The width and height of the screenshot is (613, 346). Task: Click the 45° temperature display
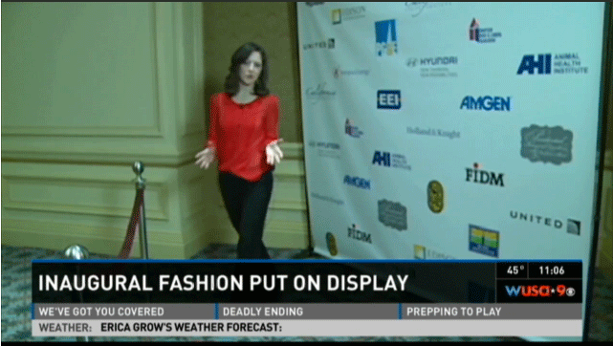[514, 270]
